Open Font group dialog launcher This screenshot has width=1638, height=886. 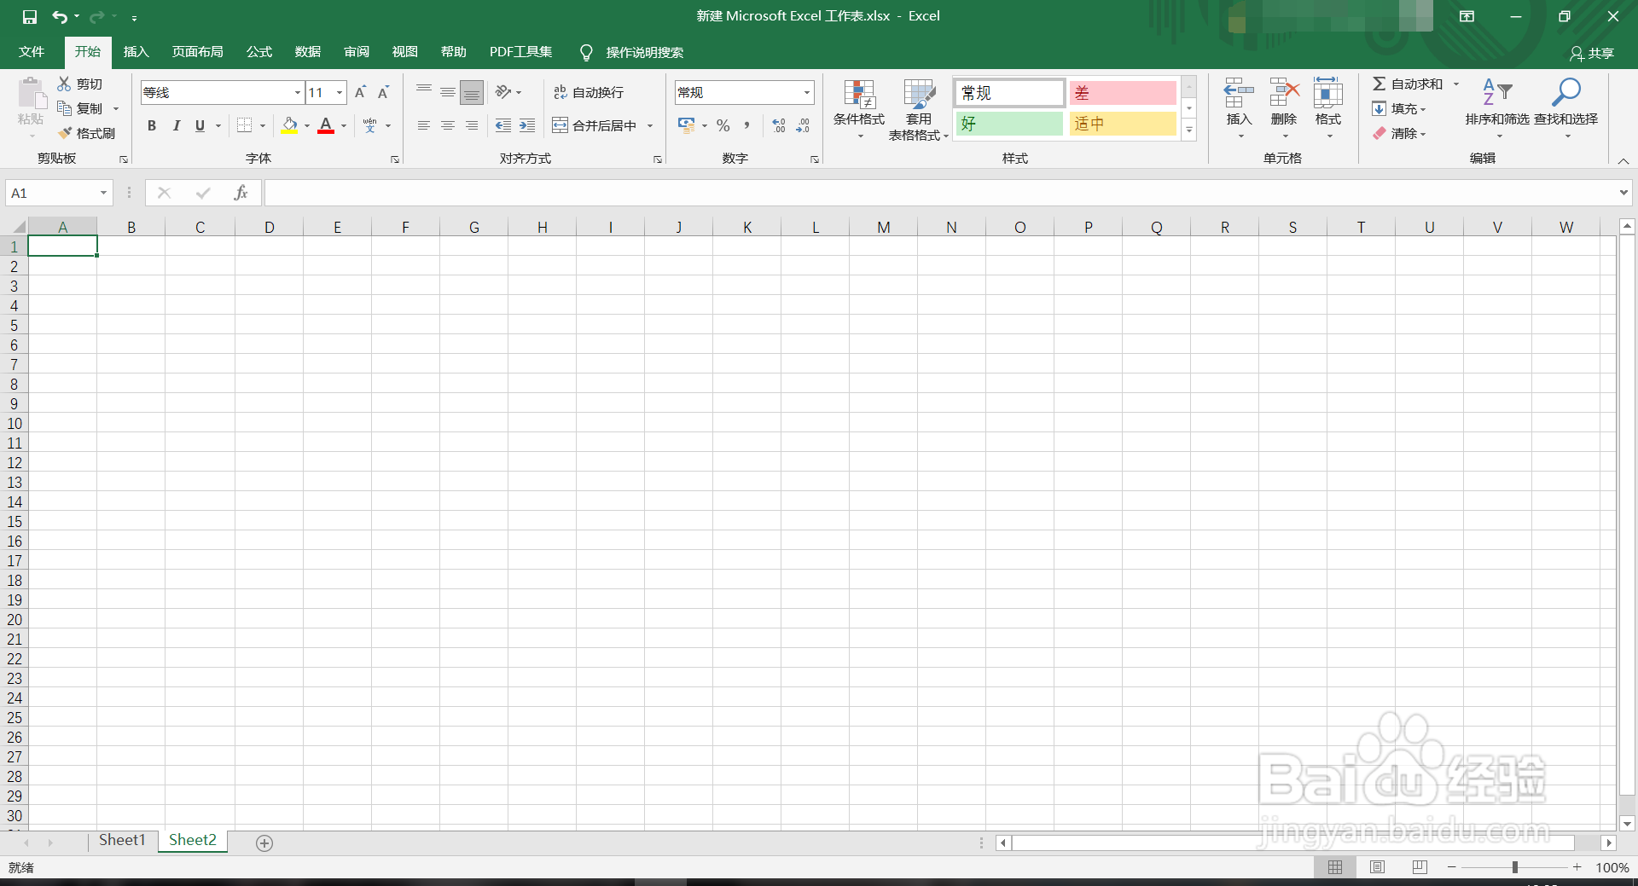(395, 159)
